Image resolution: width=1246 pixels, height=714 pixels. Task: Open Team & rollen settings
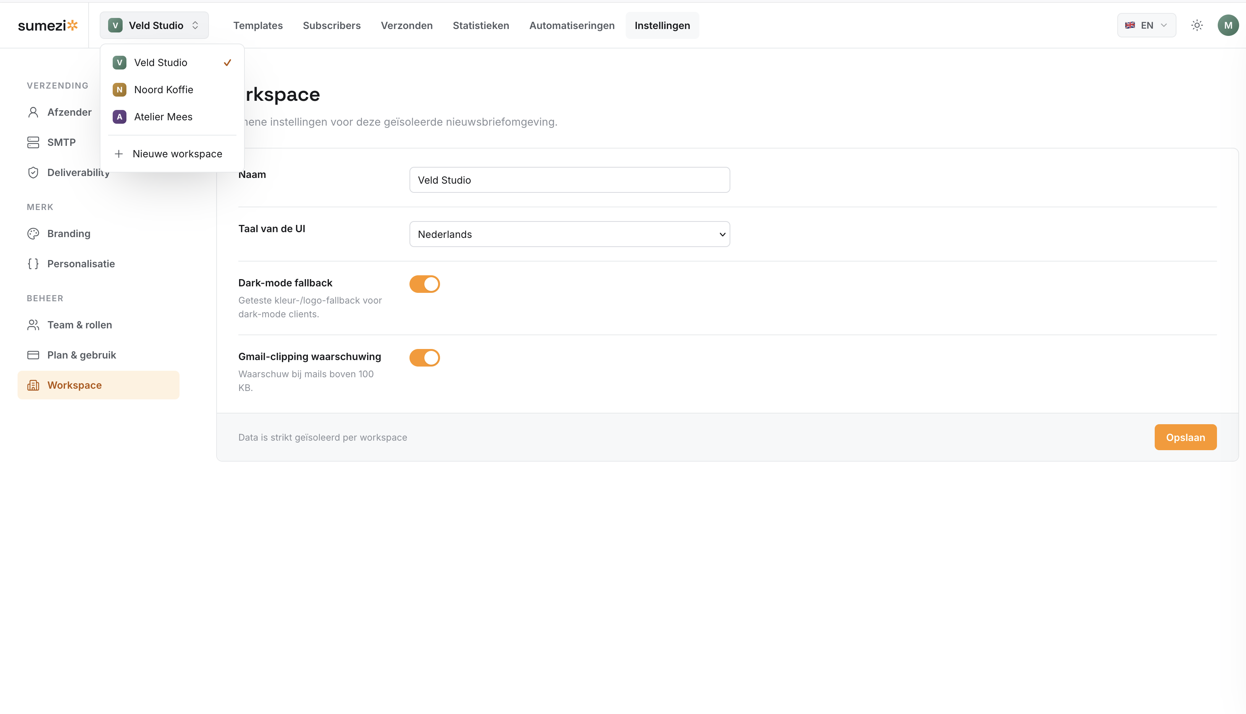click(x=98, y=325)
